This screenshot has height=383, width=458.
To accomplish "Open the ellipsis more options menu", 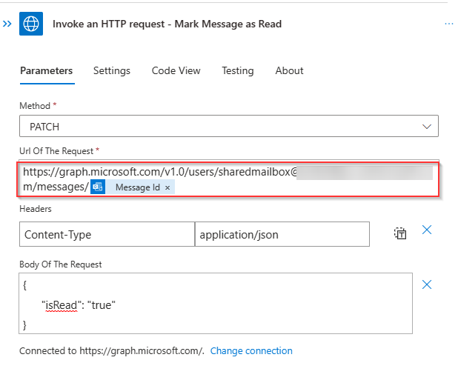I will [448, 24].
